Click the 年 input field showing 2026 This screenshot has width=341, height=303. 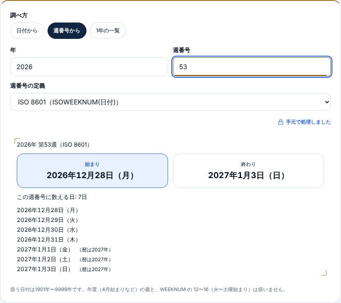click(x=89, y=67)
